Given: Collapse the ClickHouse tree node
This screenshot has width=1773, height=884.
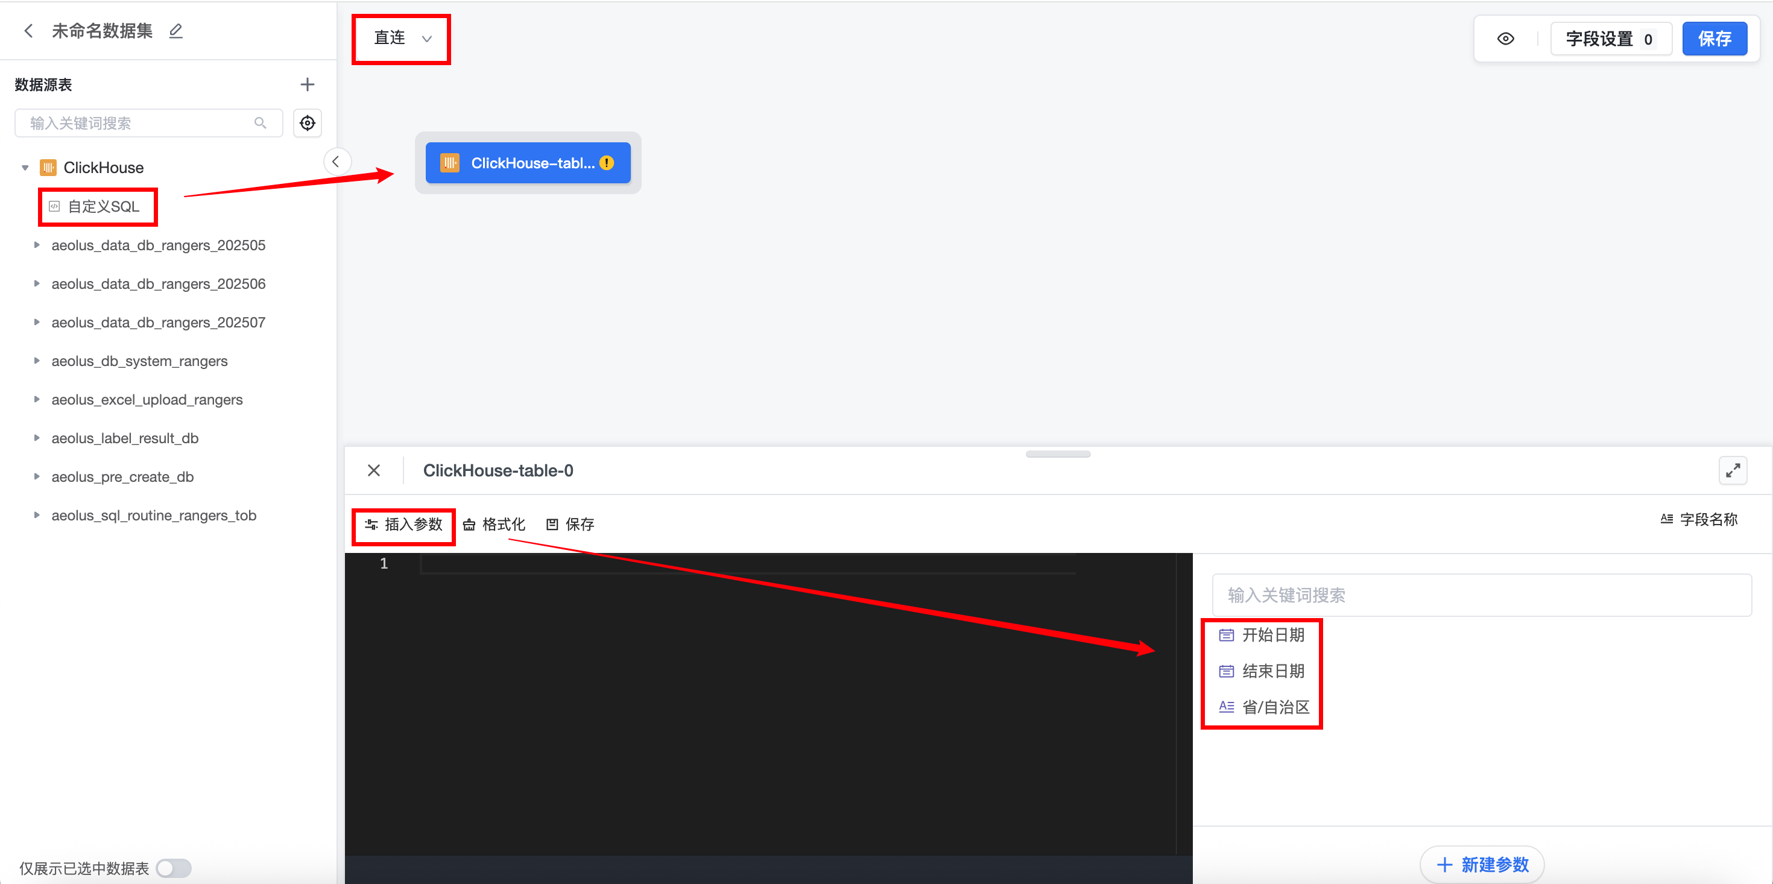Looking at the screenshot, I should coord(25,168).
